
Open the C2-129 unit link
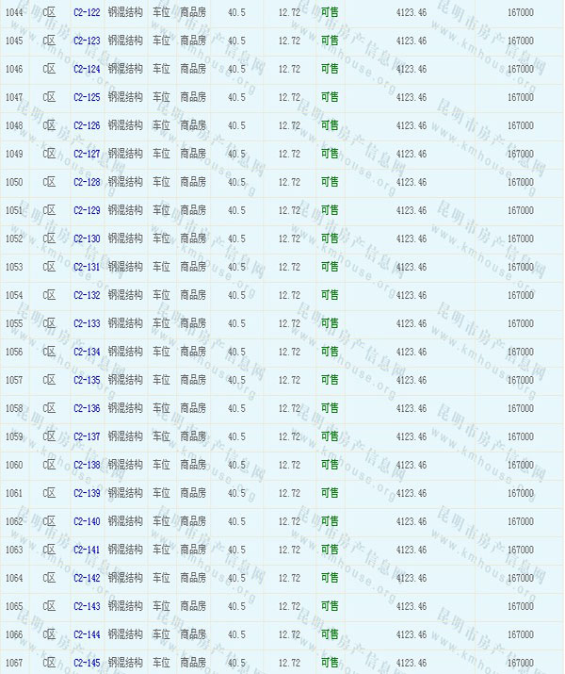coord(87,211)
